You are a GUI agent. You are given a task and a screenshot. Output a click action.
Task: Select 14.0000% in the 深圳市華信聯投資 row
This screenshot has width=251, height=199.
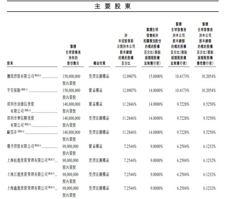pos(156,118)
